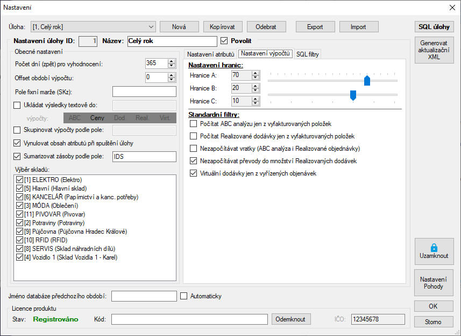461x336 pixels.
Task: Enable Nezapočítávat vratky checkbox
Action: click(194, 148)
